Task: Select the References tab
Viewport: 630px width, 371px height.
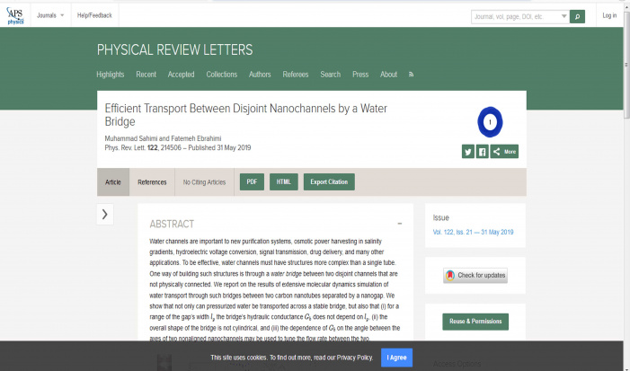Action: [x=152, y=181]
